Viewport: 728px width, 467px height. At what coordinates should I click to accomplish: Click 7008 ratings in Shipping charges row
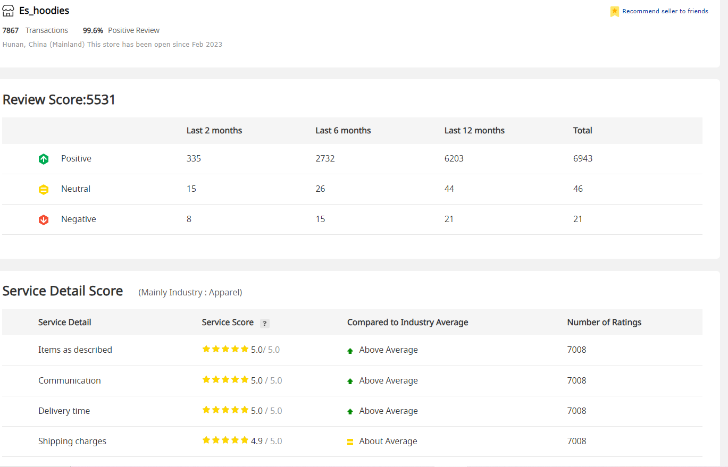coord(577,441)
